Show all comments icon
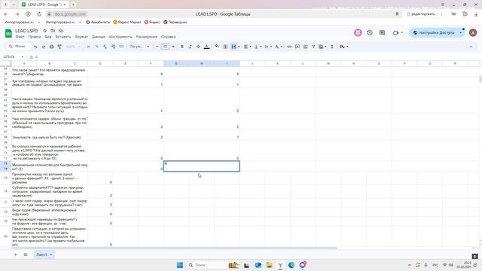The width and height of the screenshot is (482, 271). [382, 32]
